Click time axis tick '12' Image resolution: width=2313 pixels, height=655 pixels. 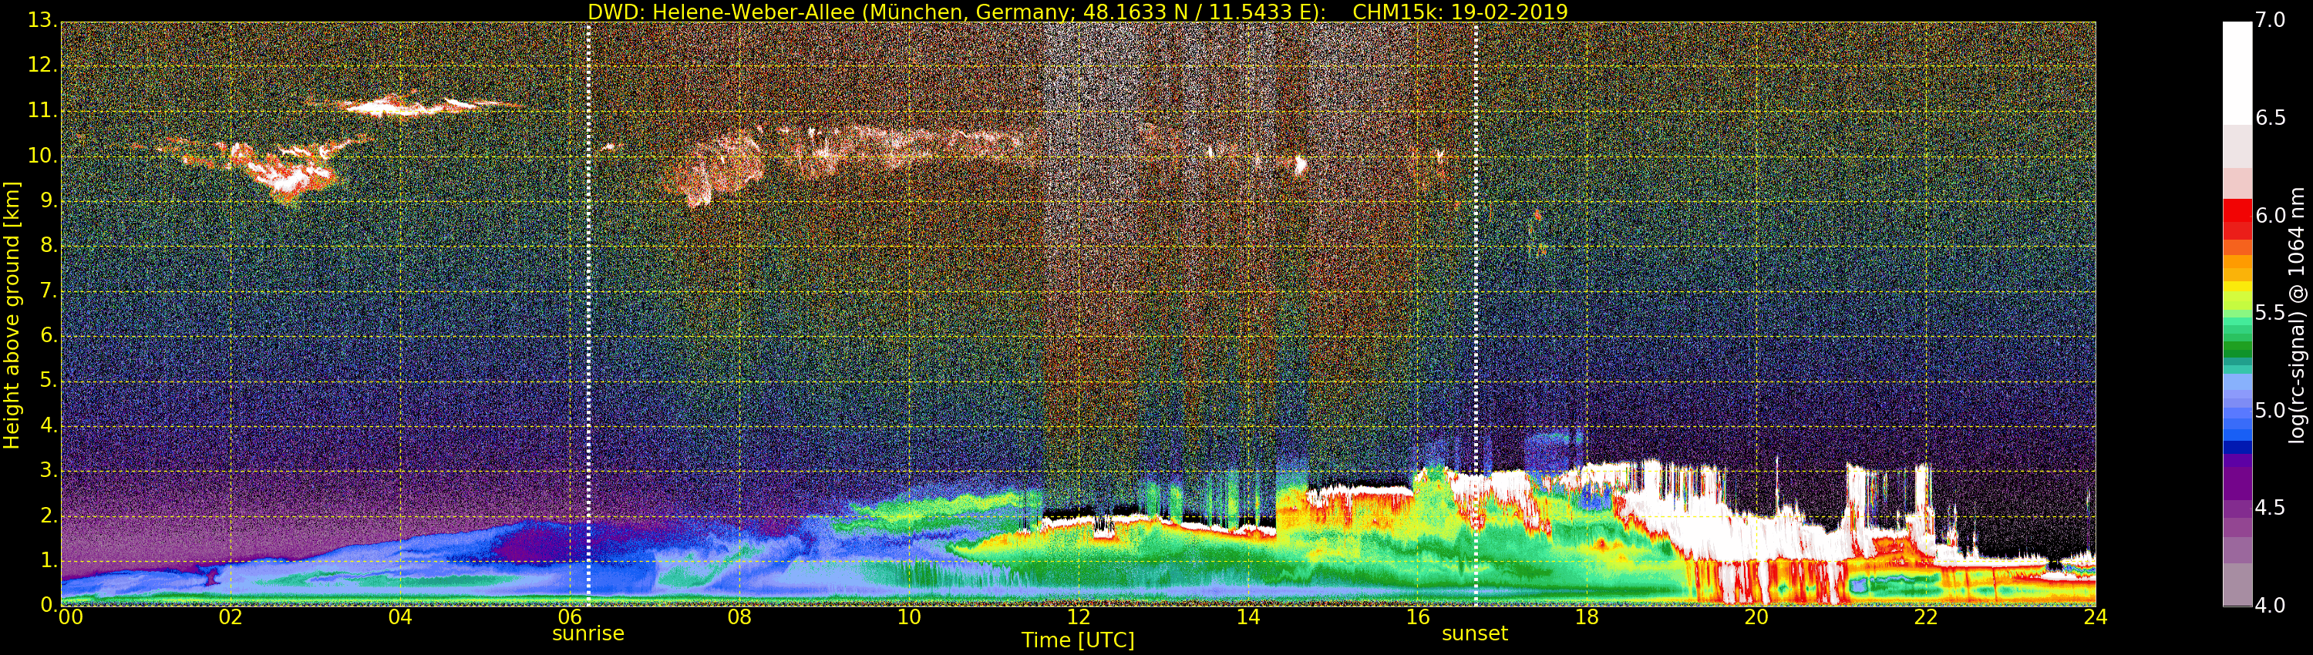[x=1079, y=617]
